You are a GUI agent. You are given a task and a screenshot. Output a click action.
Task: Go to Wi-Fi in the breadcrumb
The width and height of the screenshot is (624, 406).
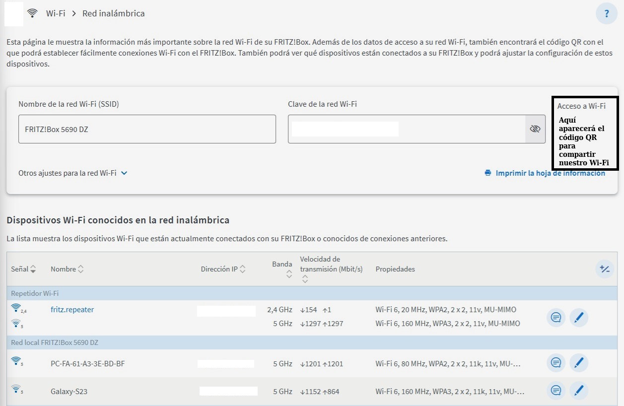[x=56, y=13]
